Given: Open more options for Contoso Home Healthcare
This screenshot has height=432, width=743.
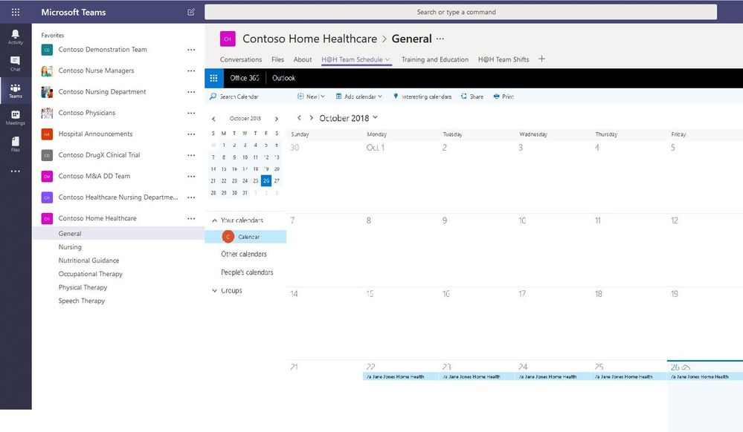Looking at the screenshot, I should tap(191, 219).
